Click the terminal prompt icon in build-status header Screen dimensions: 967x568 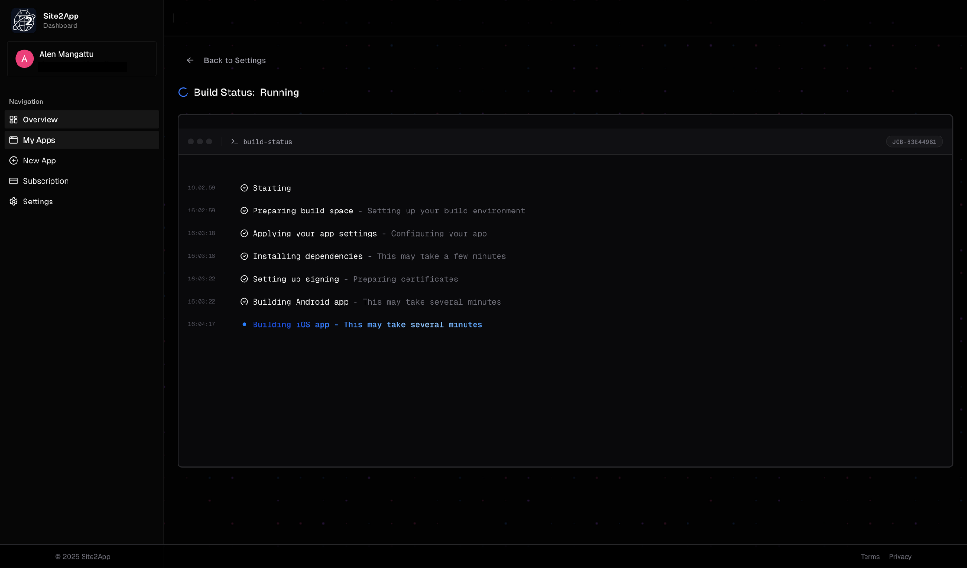click(x=234, y=141)
